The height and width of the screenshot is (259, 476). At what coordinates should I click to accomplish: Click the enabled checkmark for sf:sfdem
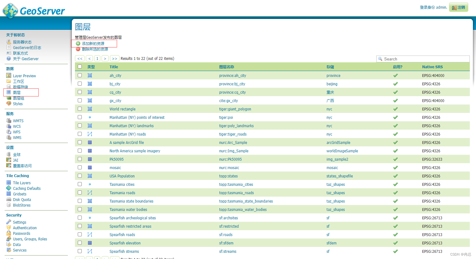[x=395, y=243]
